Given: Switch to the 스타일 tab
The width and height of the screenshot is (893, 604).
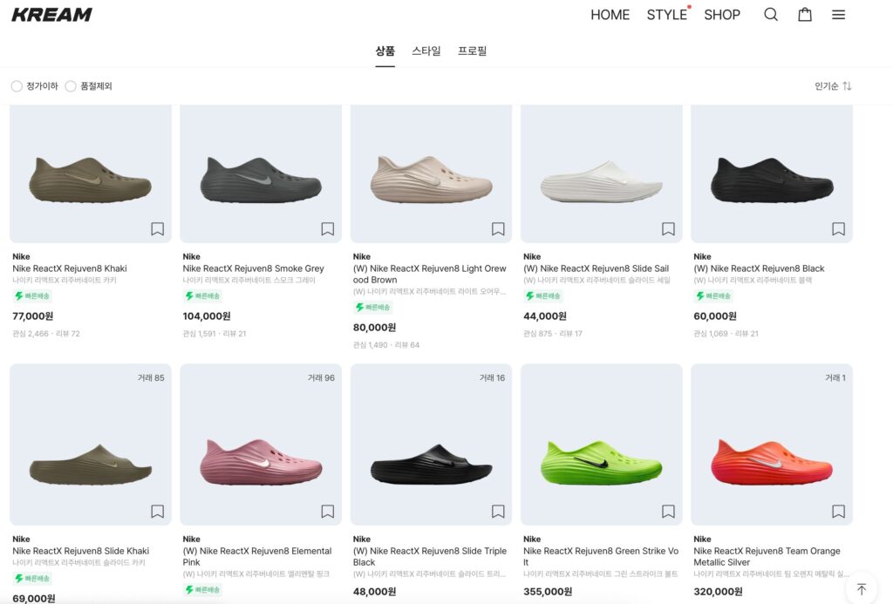Looking at the screenshot, I should tap(426, 51).
